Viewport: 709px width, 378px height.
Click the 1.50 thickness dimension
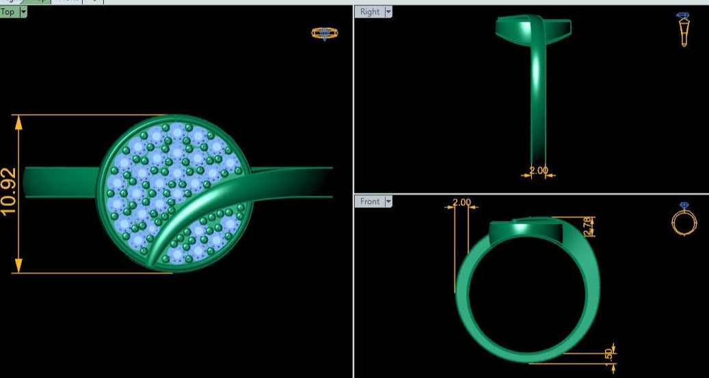pos(611,354)
